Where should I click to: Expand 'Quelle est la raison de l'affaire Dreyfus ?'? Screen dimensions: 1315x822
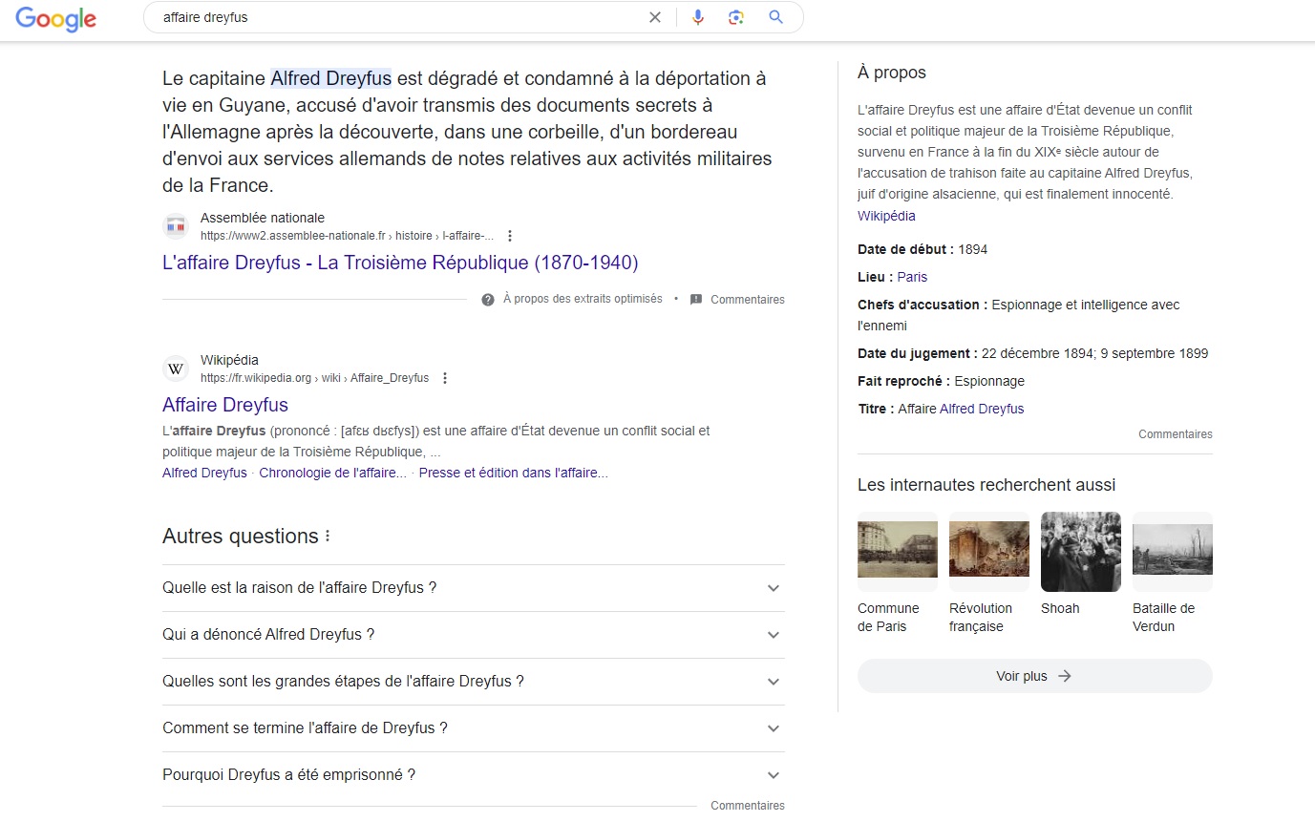pyautogui.click(x=474, y=588)
